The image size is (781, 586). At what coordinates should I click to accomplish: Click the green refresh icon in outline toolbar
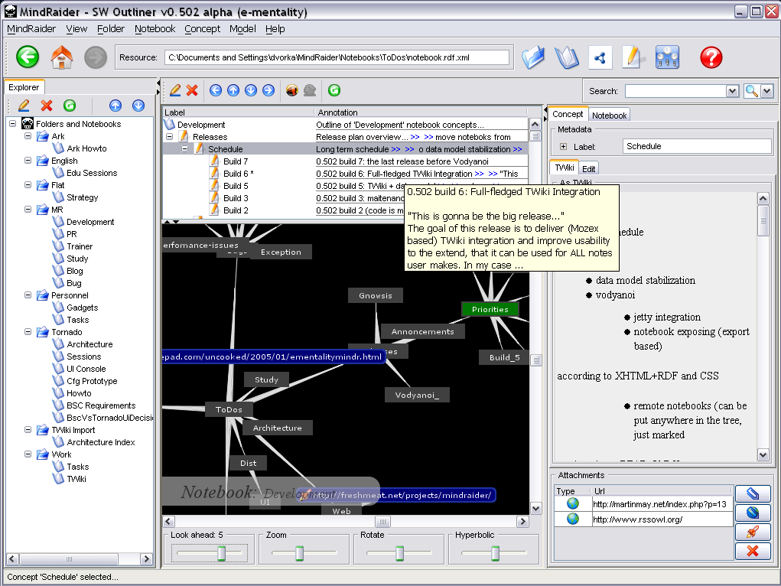coord(334,90)
